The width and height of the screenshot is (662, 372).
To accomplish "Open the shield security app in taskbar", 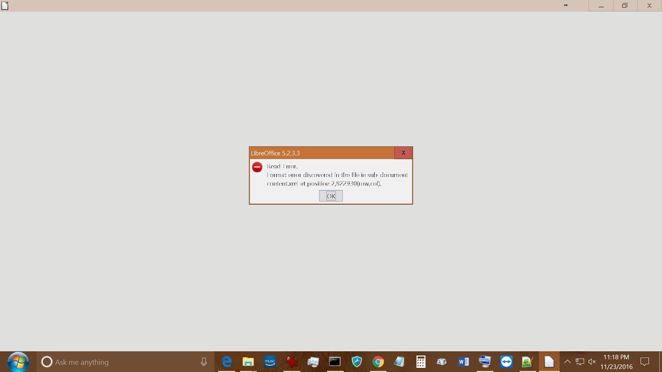I will [357, 362].
